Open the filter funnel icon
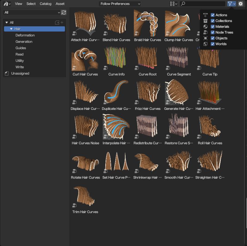This screenshot has width=247, height=246. [230, 3]
